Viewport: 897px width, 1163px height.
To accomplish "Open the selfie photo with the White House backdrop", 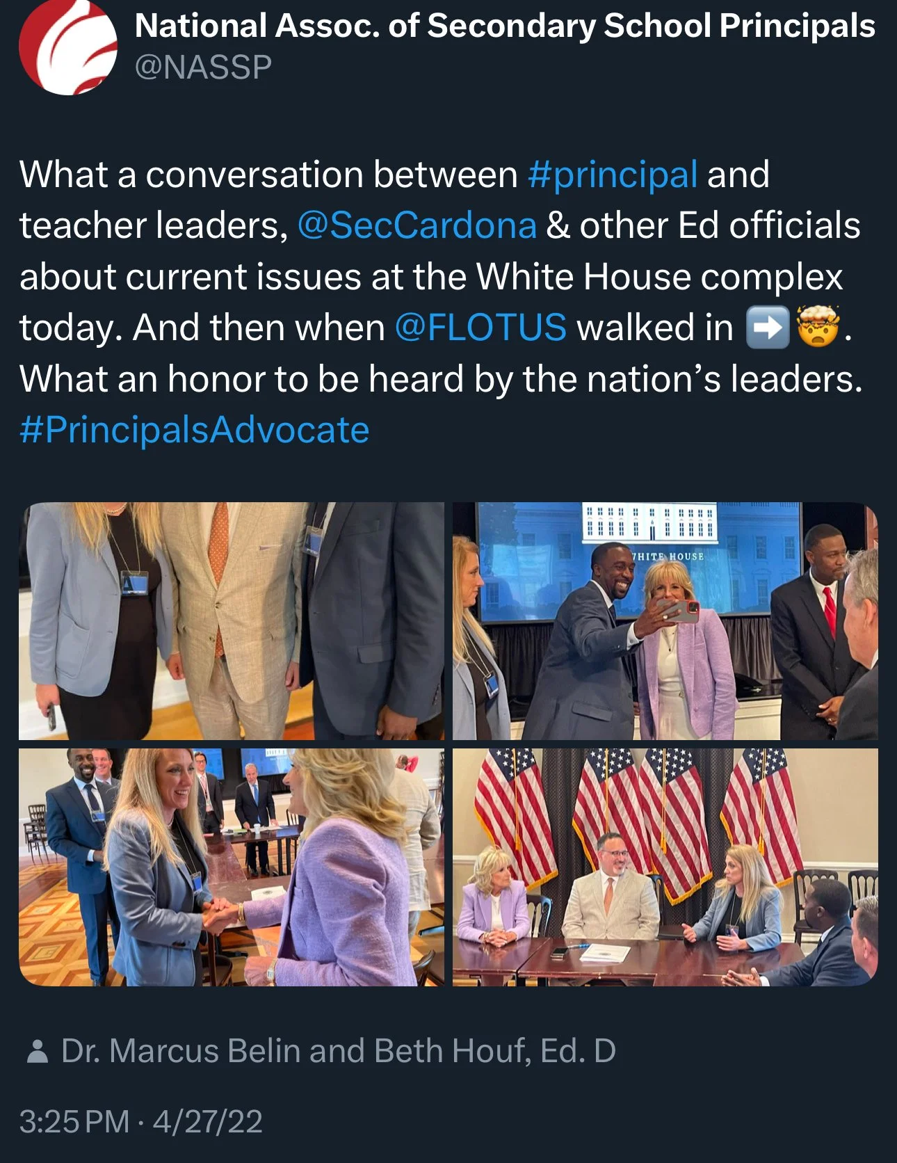I will pos(665,621).
